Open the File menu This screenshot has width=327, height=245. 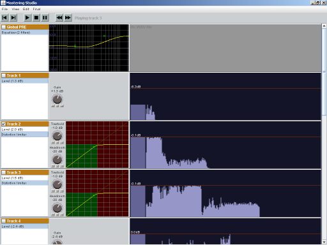click(4, 9)
